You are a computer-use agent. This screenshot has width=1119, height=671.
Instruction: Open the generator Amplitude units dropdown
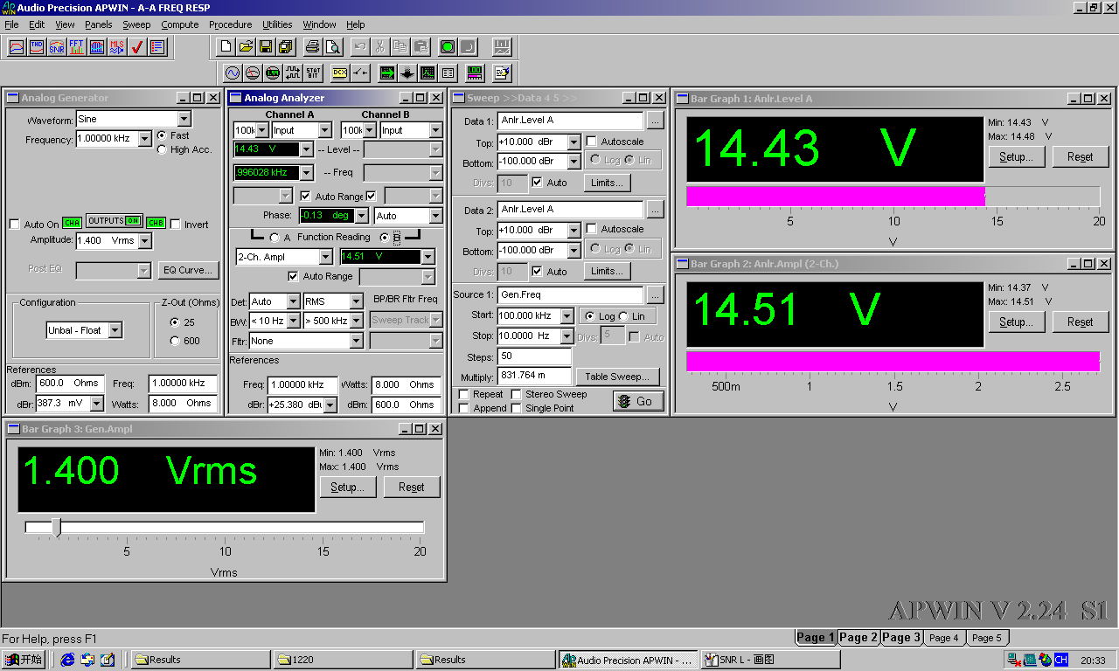pyautogui.click(x=145, y=240)
